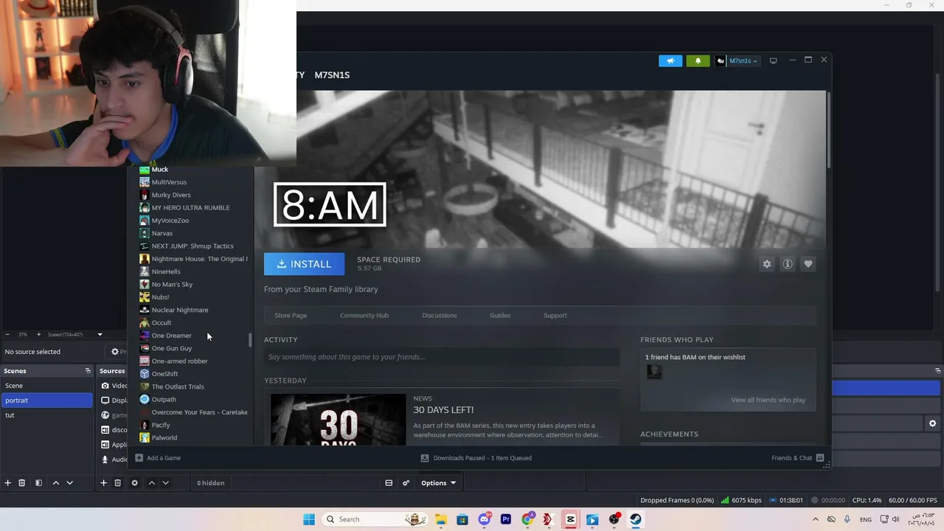Open the M7sn1s account dropdown
The width and height of the screenshot is (944, 531).
tap(737, 61)
